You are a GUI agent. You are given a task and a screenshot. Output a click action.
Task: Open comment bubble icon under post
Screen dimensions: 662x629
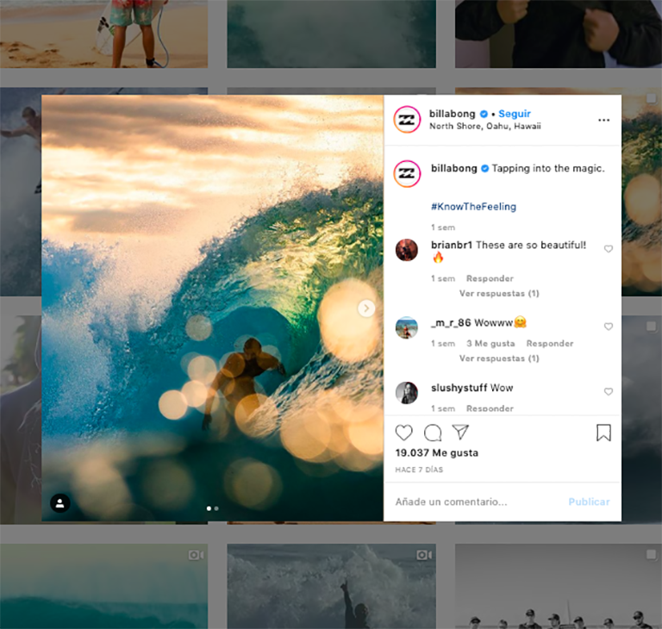(433, 433)
